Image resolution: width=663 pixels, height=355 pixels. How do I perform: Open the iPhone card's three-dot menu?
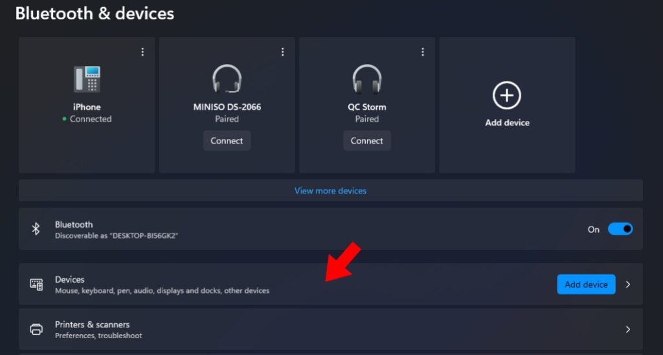coord(142,52)
